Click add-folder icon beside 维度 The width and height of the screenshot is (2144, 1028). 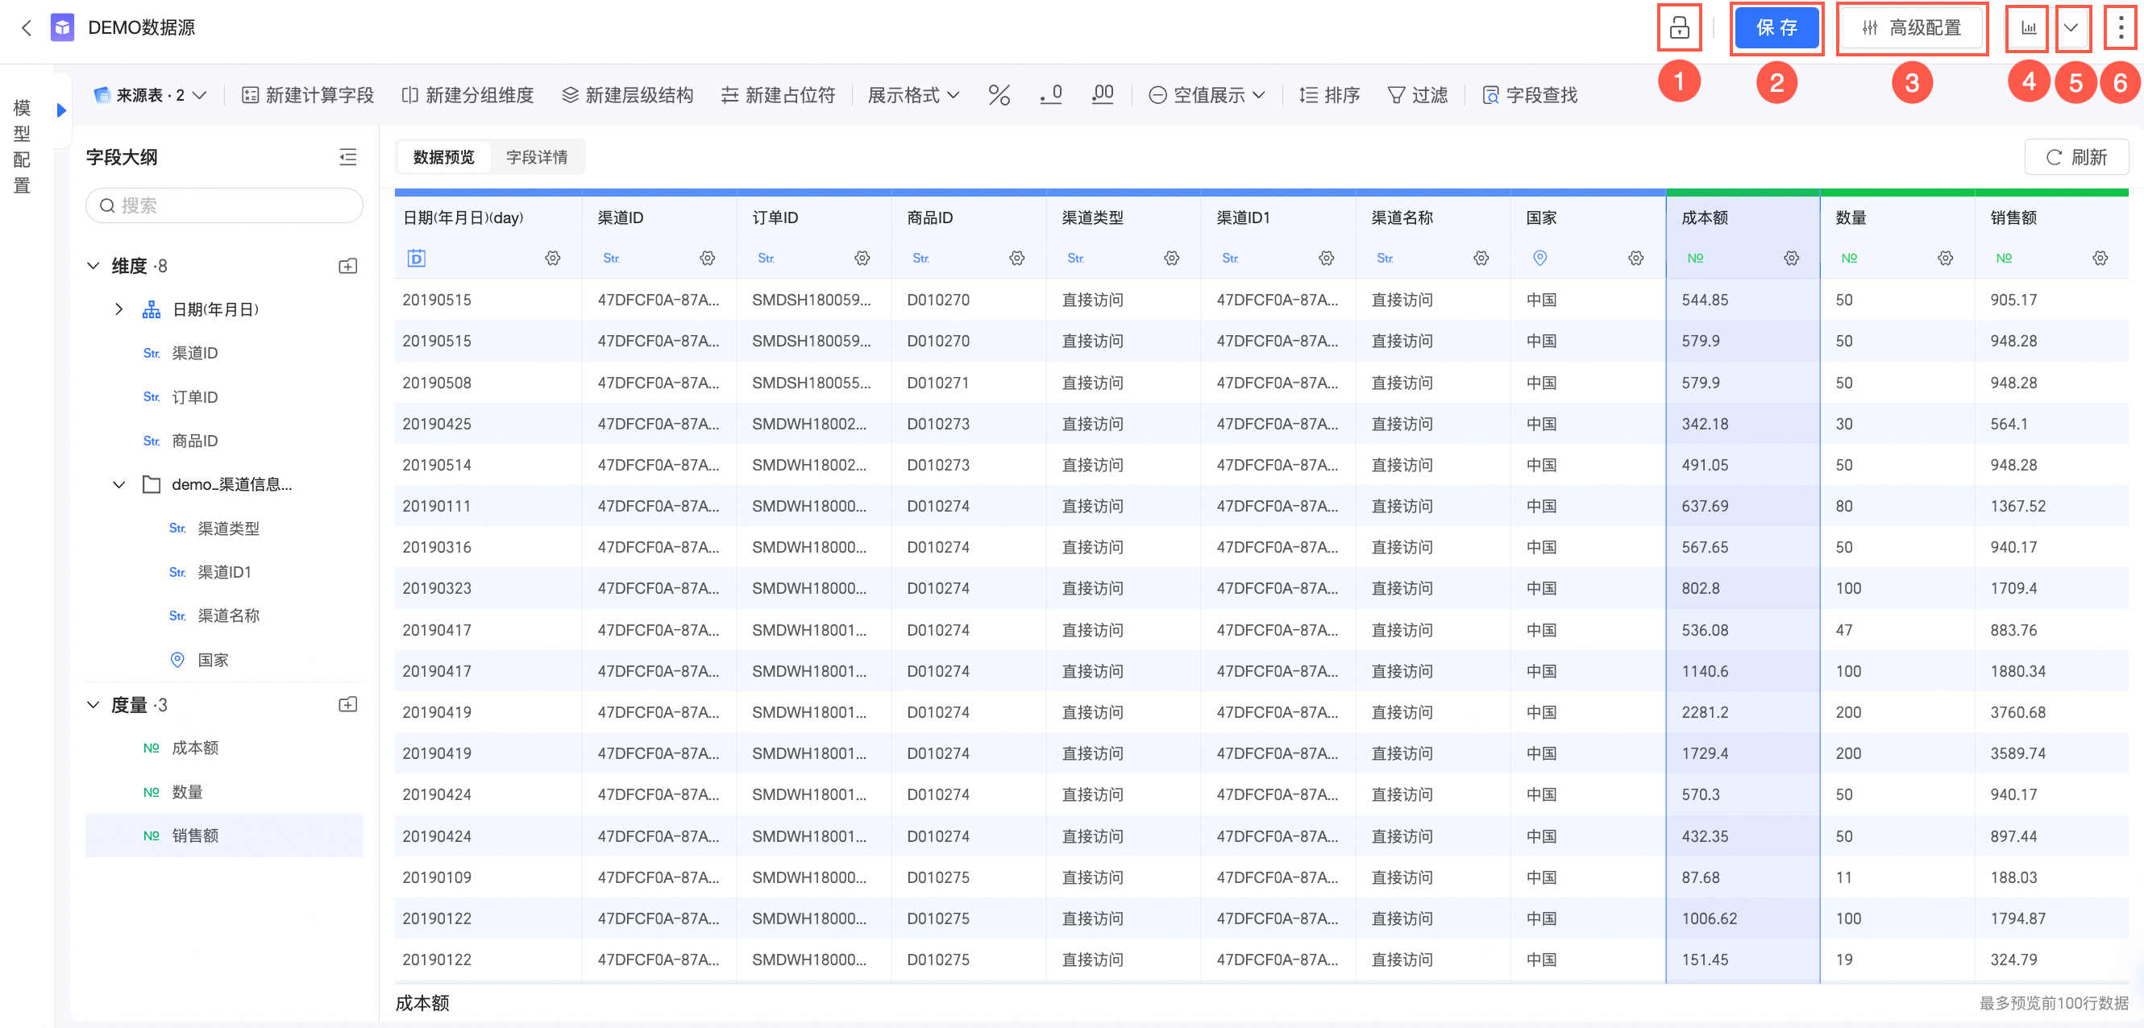[x=348, y=266]
